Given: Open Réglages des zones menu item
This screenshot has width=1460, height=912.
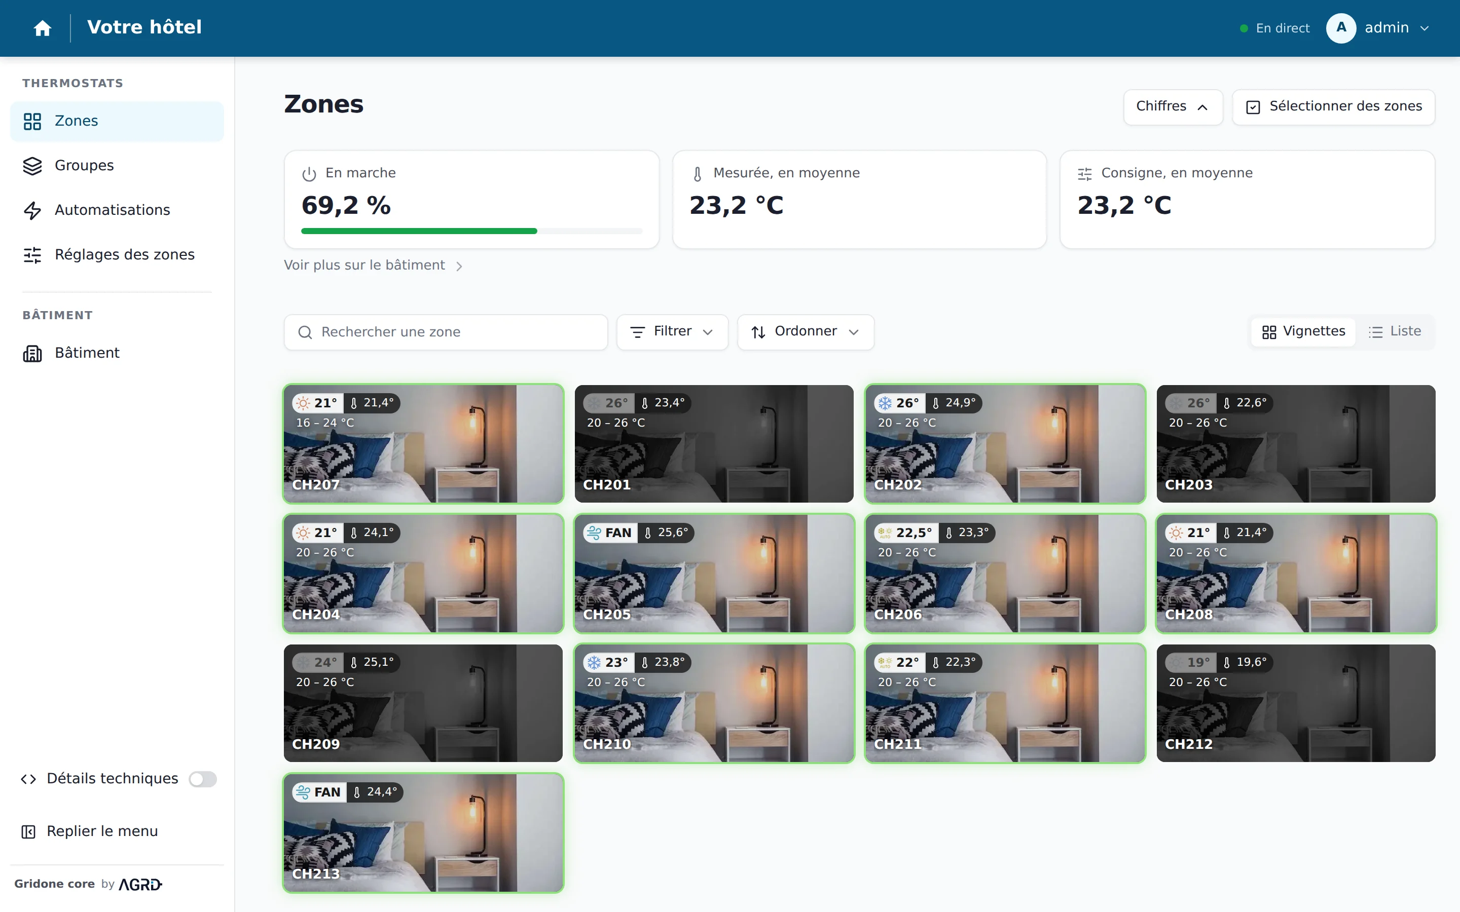Looking at the screenshot, I should click(117, 255).
